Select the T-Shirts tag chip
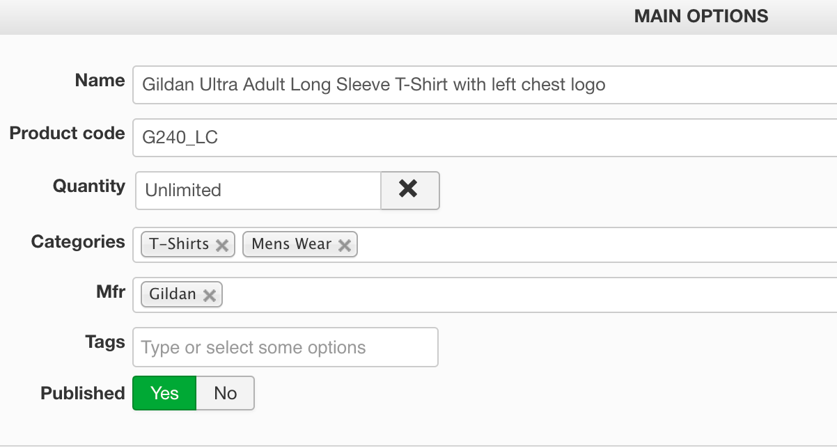This screenshot has height=448, width=837. [179, 244]
